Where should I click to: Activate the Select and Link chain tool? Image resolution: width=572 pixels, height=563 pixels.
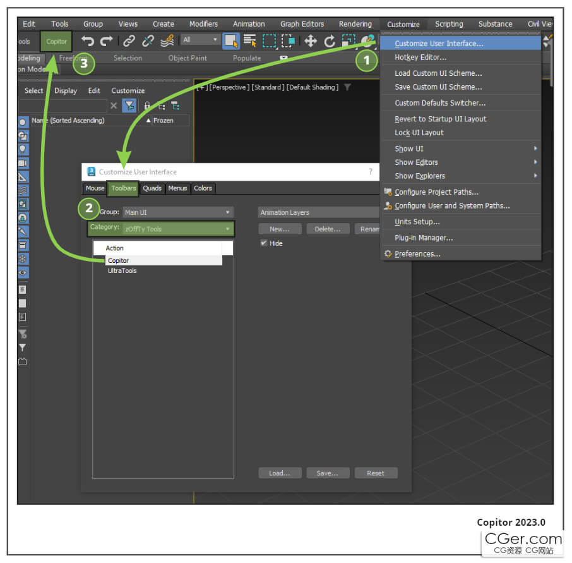tap(129, 41)
